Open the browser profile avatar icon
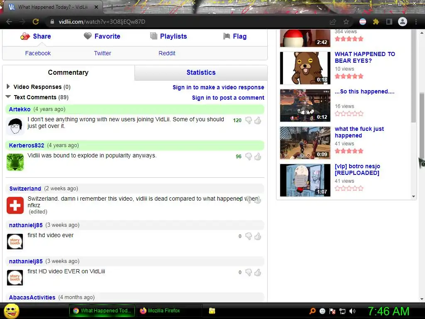 [x=403, y=22]
